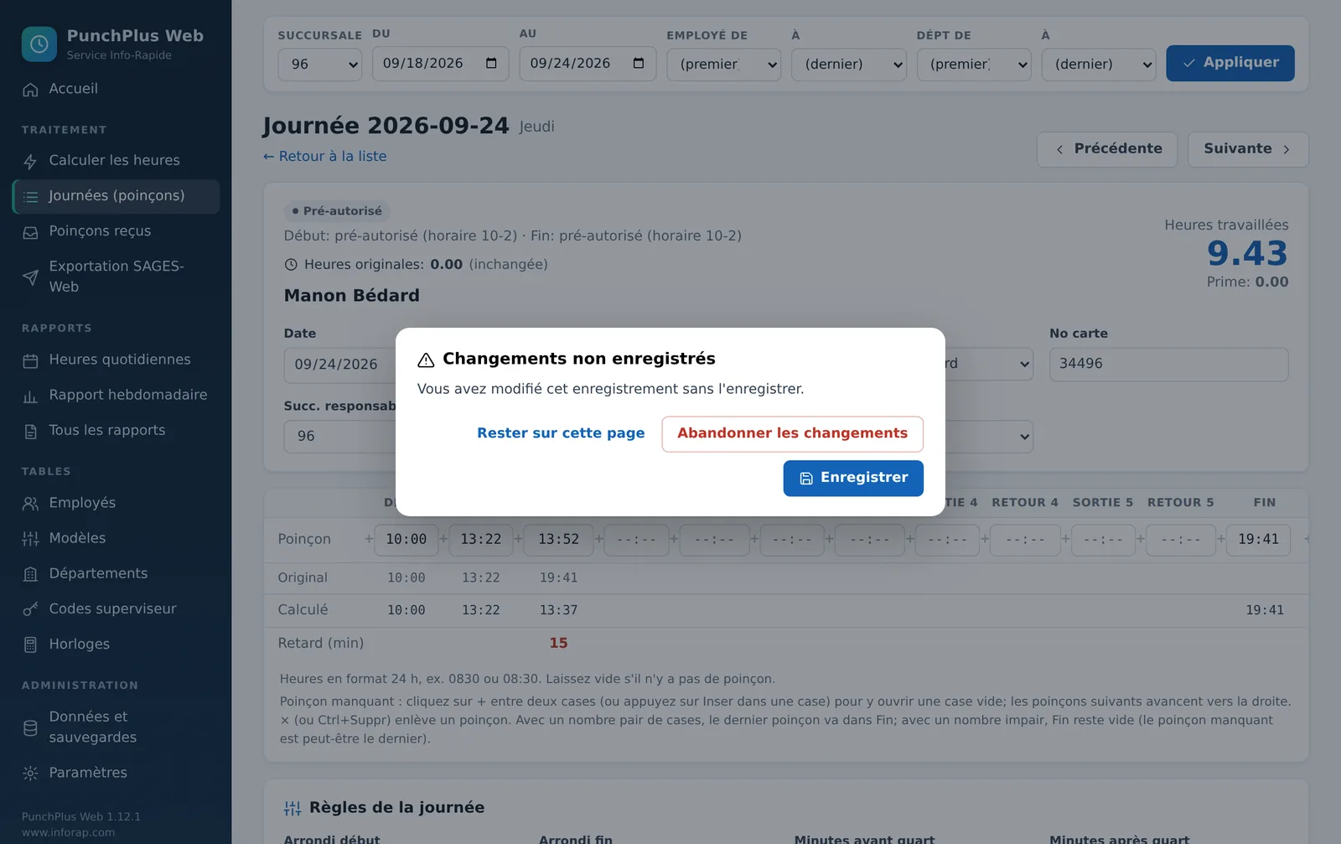Click the warning triangle icon in the dialog
Image resolution: width=1341 pixels, height=844 pixels.
point(426,360)
